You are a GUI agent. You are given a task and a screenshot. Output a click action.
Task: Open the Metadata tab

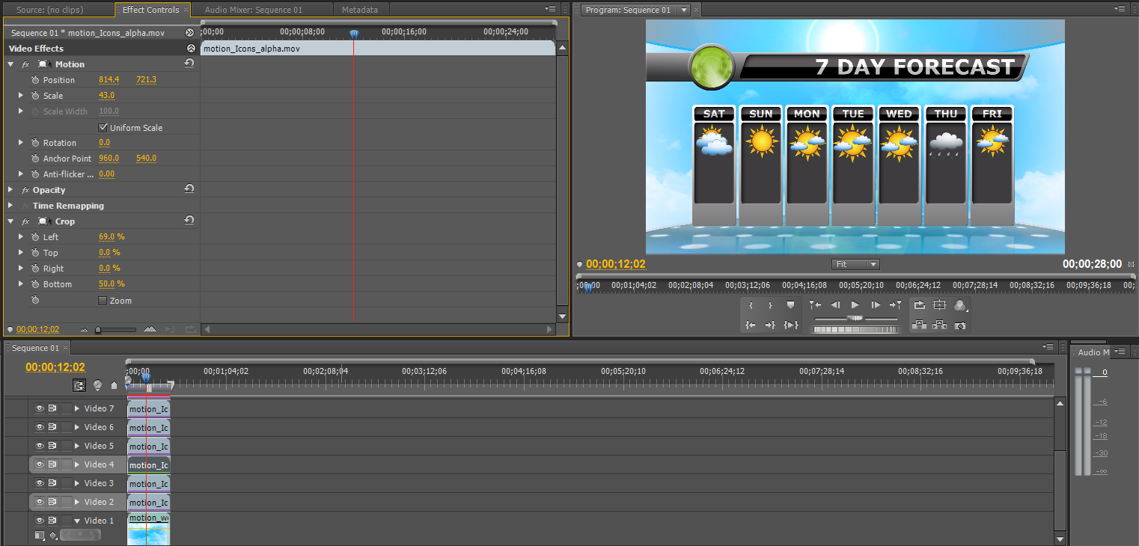360,10
